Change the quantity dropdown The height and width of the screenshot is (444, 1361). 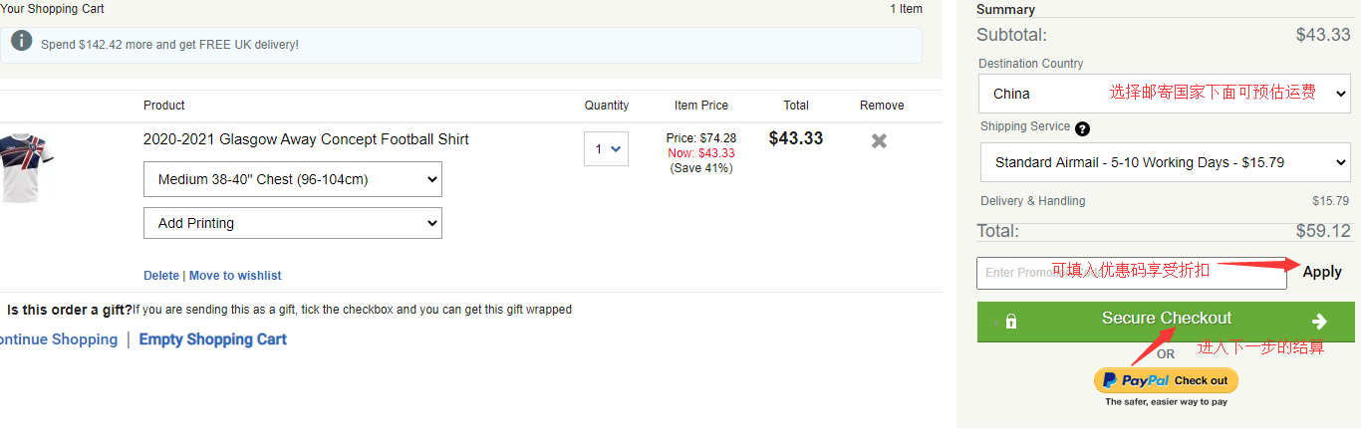click(606, 149)
